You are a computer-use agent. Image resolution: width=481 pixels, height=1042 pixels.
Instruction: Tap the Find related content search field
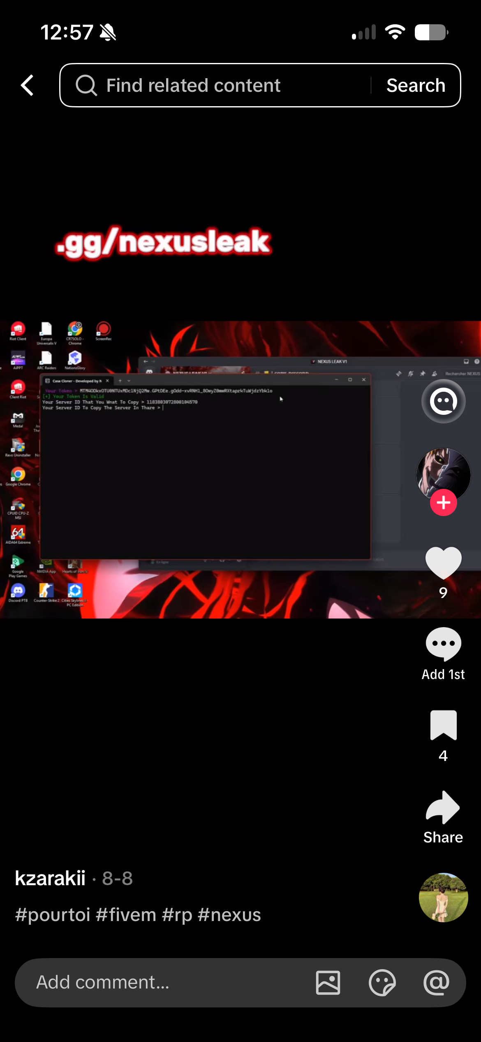260,85
